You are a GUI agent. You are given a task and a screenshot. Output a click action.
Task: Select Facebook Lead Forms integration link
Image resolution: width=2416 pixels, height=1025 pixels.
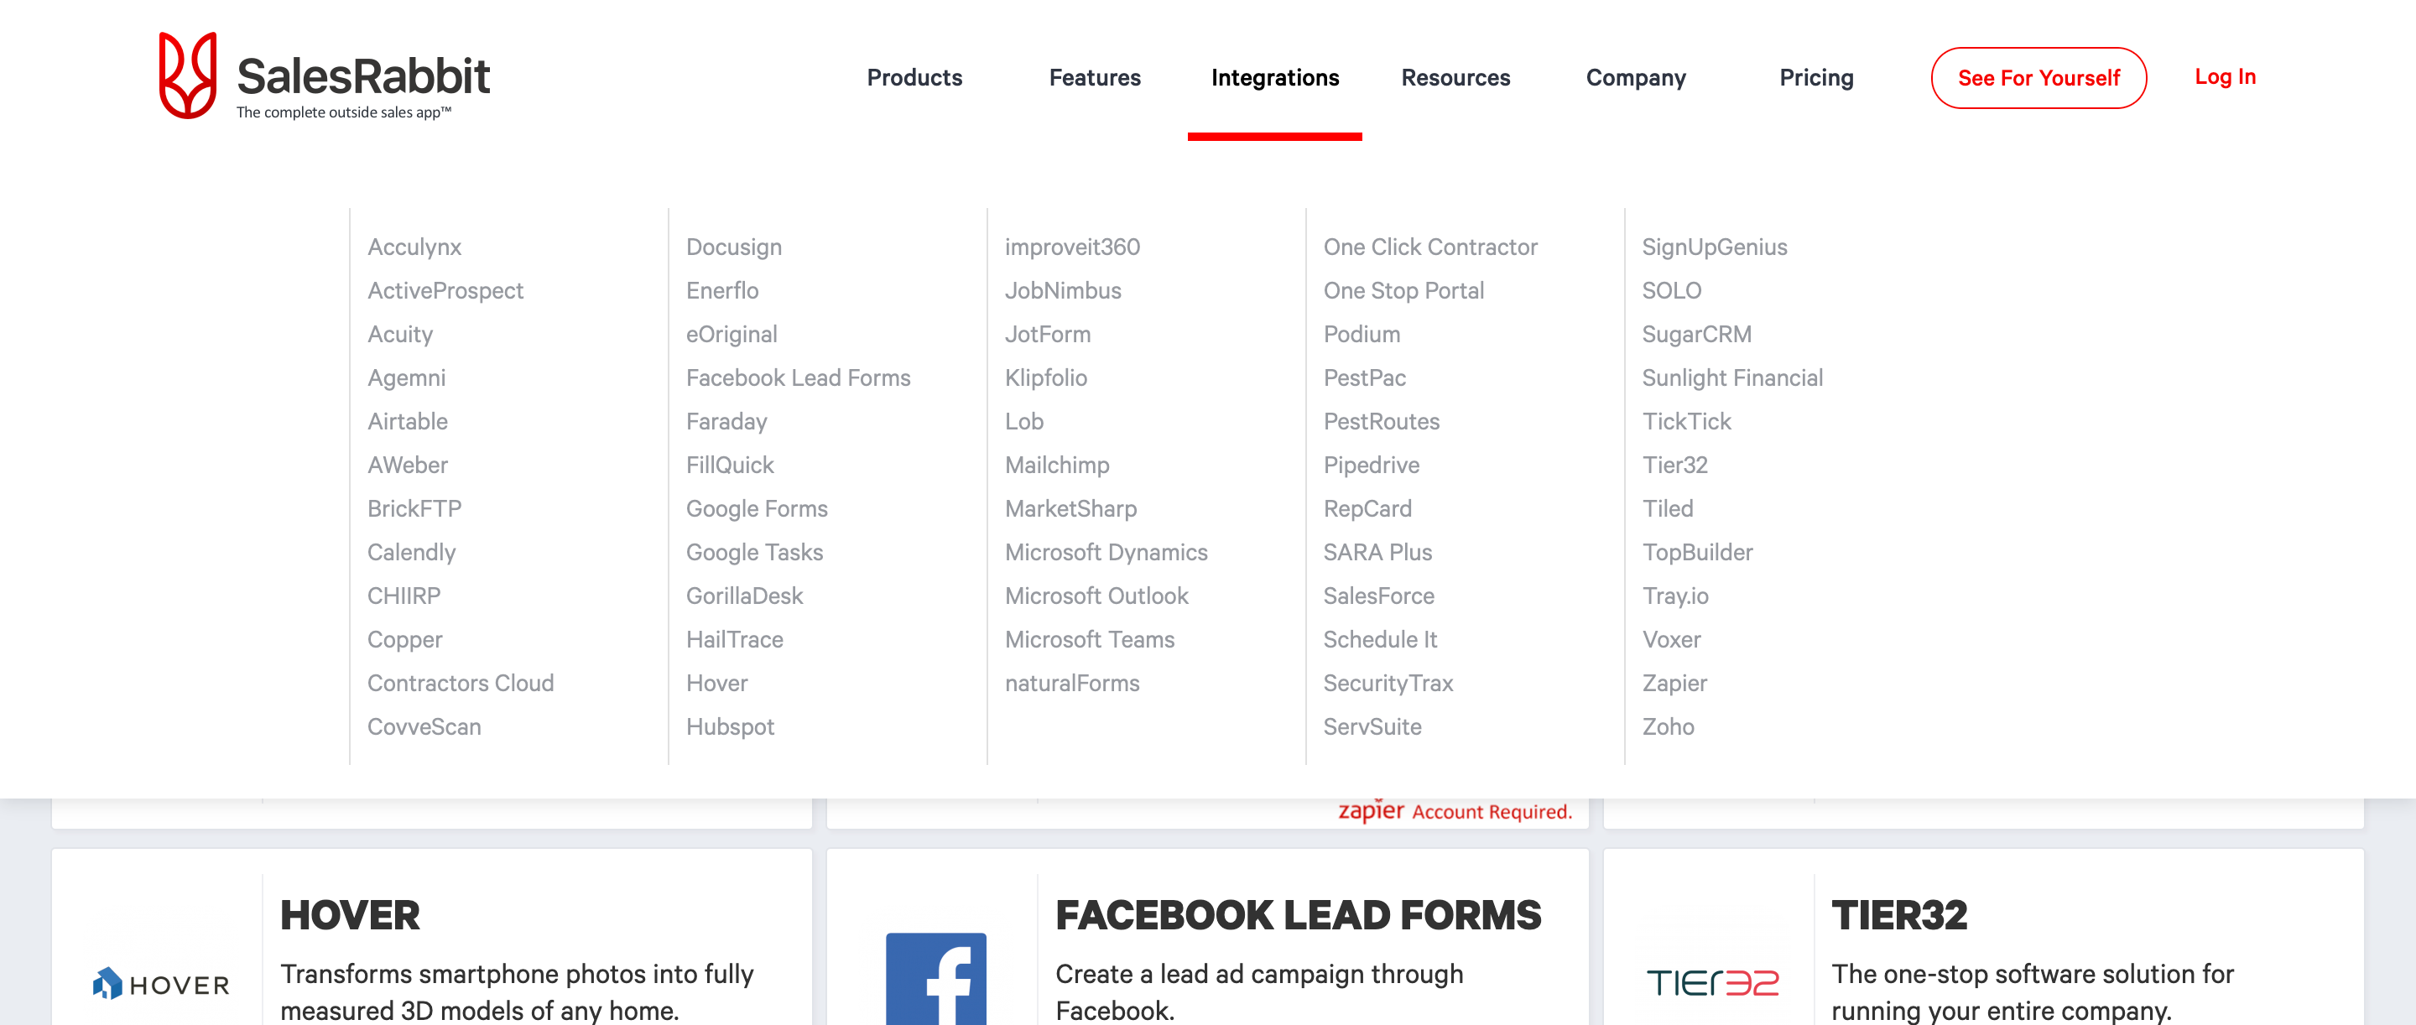(798, 378)
